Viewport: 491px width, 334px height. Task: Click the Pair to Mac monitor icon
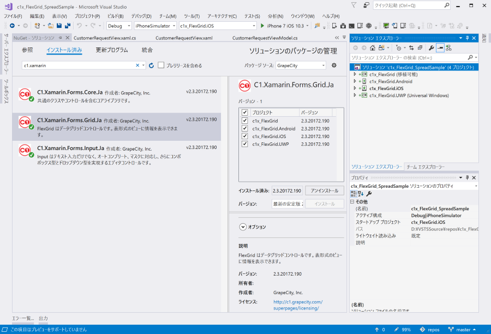[386, 26]
